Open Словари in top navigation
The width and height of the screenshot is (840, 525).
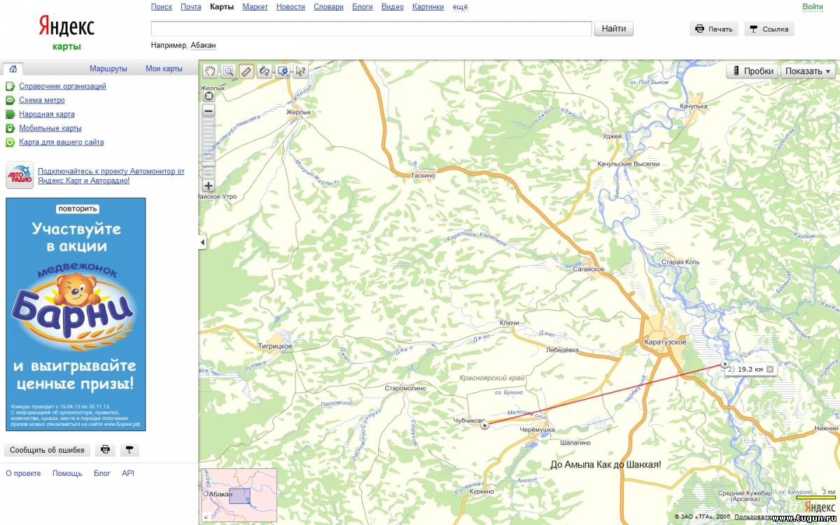tap(328, 7)
